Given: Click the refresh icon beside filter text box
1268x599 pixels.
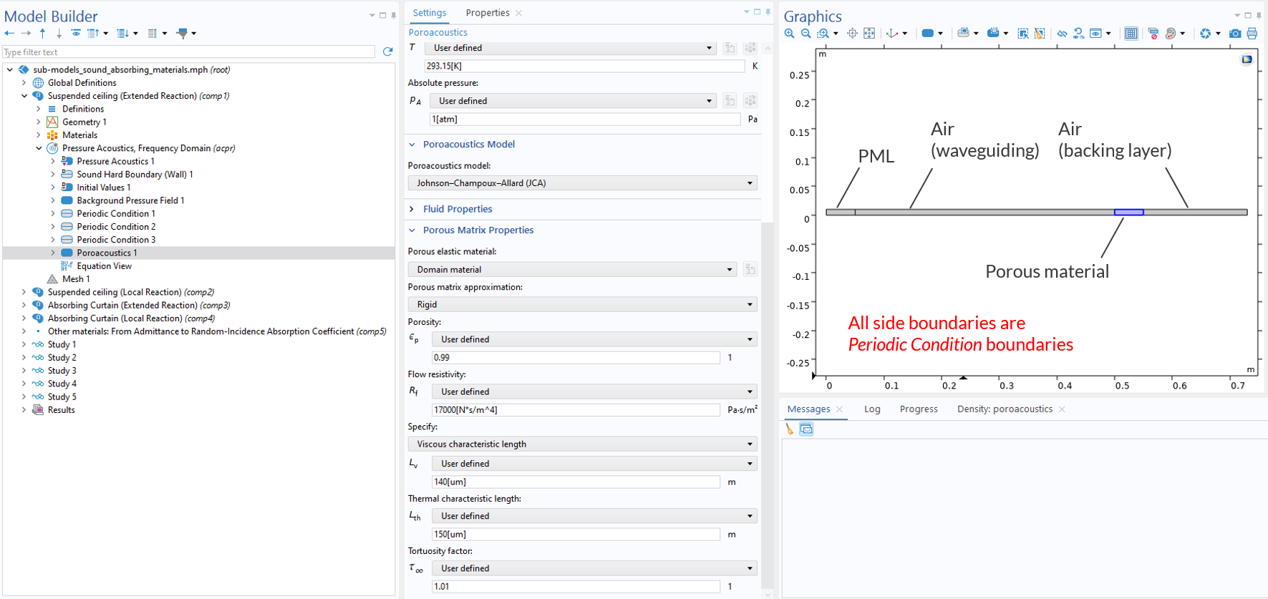Looking at the screenshot, I should point(387,52).
